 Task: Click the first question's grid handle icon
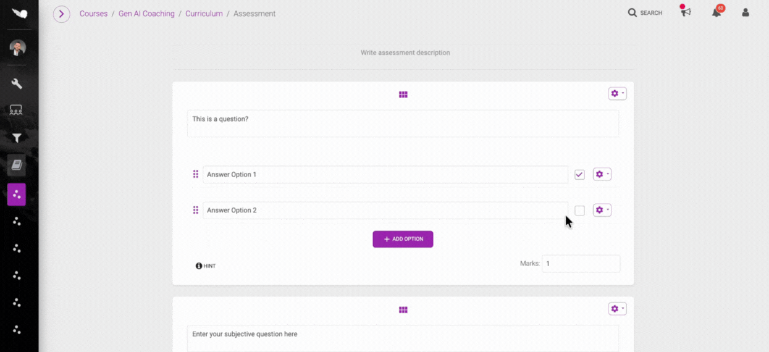[403, 94]
